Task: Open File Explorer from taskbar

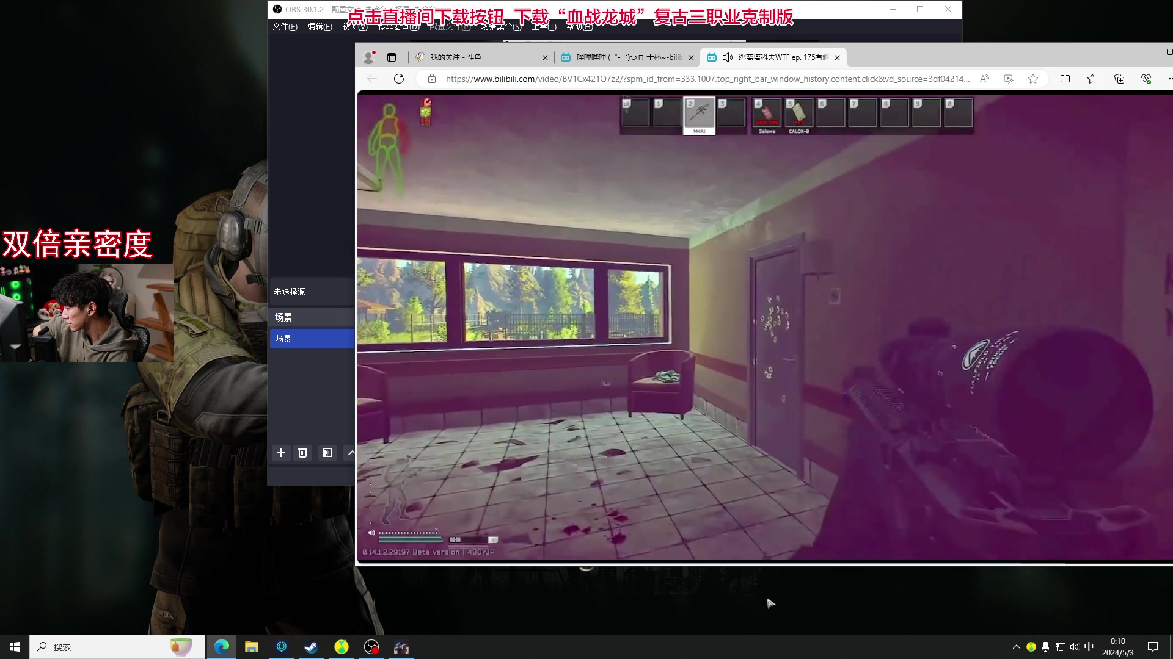Action: pyautogui.click(x=252, y=647)
